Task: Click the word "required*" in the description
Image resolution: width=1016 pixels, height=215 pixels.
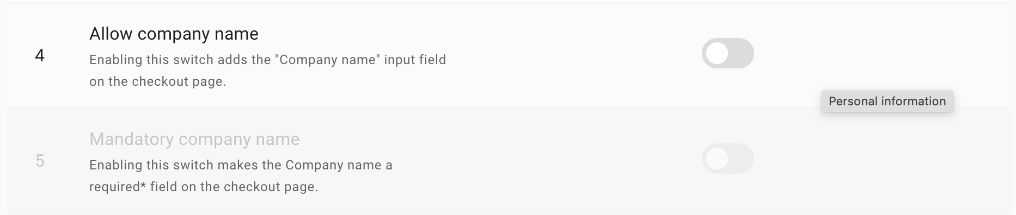Action: coord(118,187)
